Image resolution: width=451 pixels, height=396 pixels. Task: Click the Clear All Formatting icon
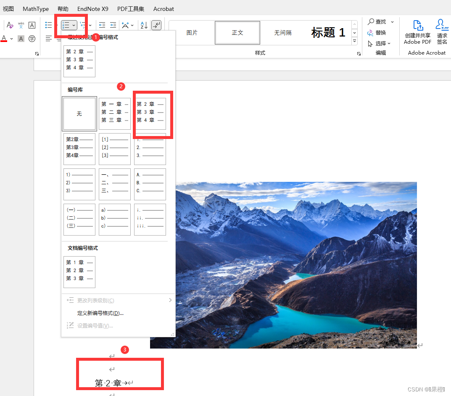pyautogui.click(x=10, y=25)
